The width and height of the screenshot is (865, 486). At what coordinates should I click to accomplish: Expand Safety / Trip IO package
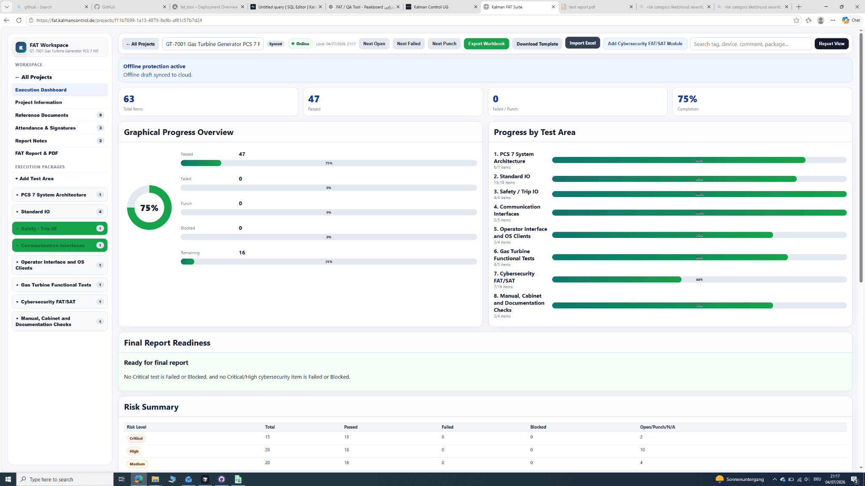pos(60,229)
